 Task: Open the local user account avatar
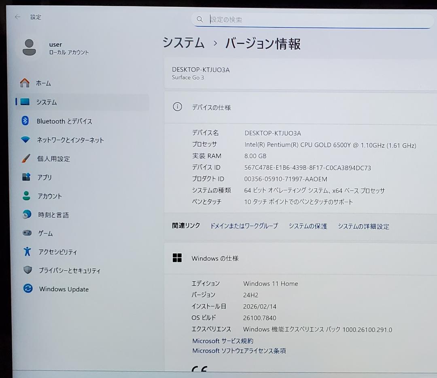(29, 47)
